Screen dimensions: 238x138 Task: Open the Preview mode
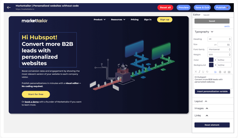pyautogui.click(x=184, y=7)
